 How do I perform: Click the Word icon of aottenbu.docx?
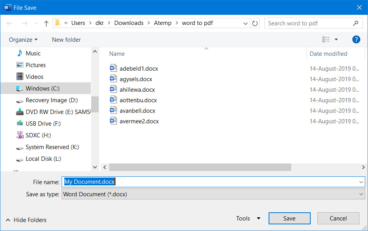click(x=113, y=100)
